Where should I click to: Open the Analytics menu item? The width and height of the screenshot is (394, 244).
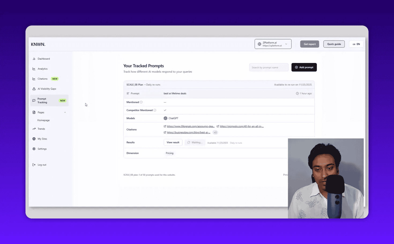point(42,69)
